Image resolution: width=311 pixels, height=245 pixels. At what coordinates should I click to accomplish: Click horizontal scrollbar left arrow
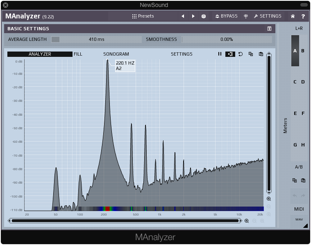[x=9, y=220]
